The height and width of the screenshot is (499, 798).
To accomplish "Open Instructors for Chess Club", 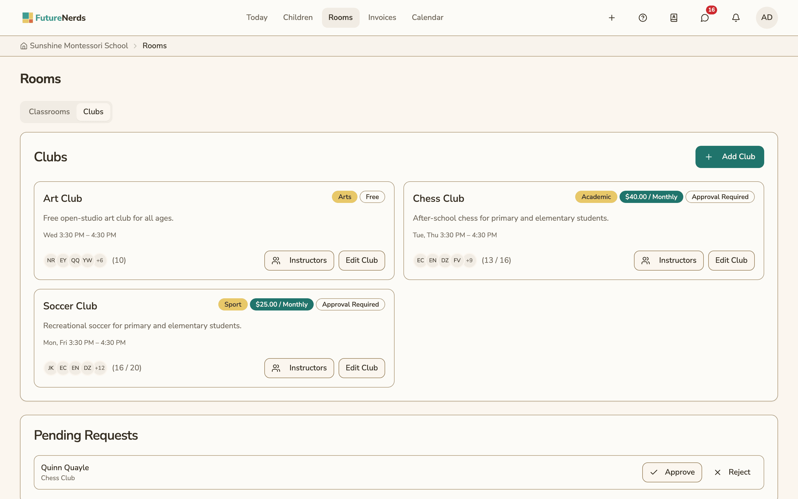I will [669, 260].
